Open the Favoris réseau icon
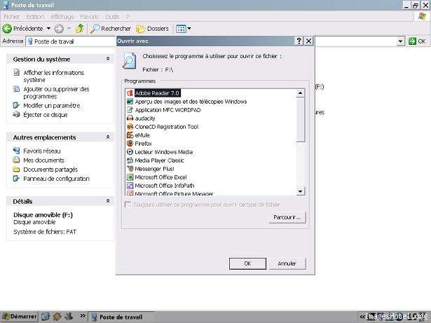Screen dimensions: 431x323 tap(17, 151)
